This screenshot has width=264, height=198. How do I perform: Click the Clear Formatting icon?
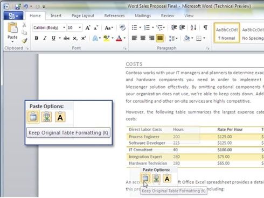click(x=122, y=27)
